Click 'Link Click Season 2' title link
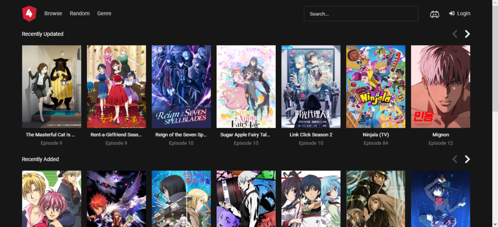 tap(311, 135)
